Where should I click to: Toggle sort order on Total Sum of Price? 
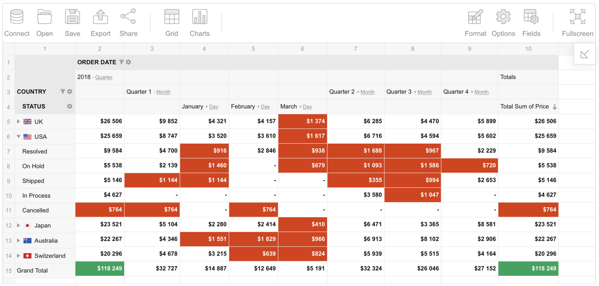[555, 107]
